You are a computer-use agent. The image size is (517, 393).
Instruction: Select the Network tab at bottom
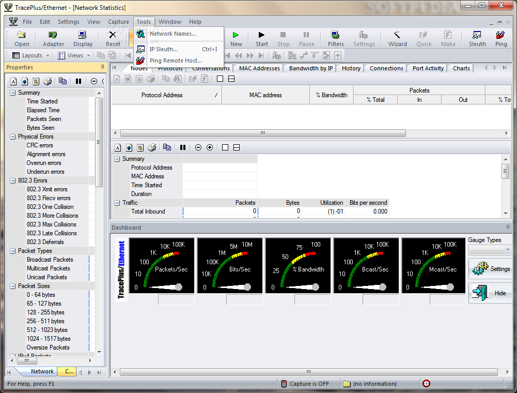coord(42,371)
